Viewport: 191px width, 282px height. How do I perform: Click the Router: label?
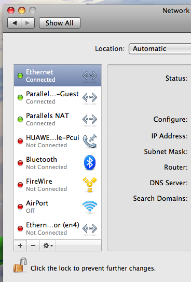[176, 167]
